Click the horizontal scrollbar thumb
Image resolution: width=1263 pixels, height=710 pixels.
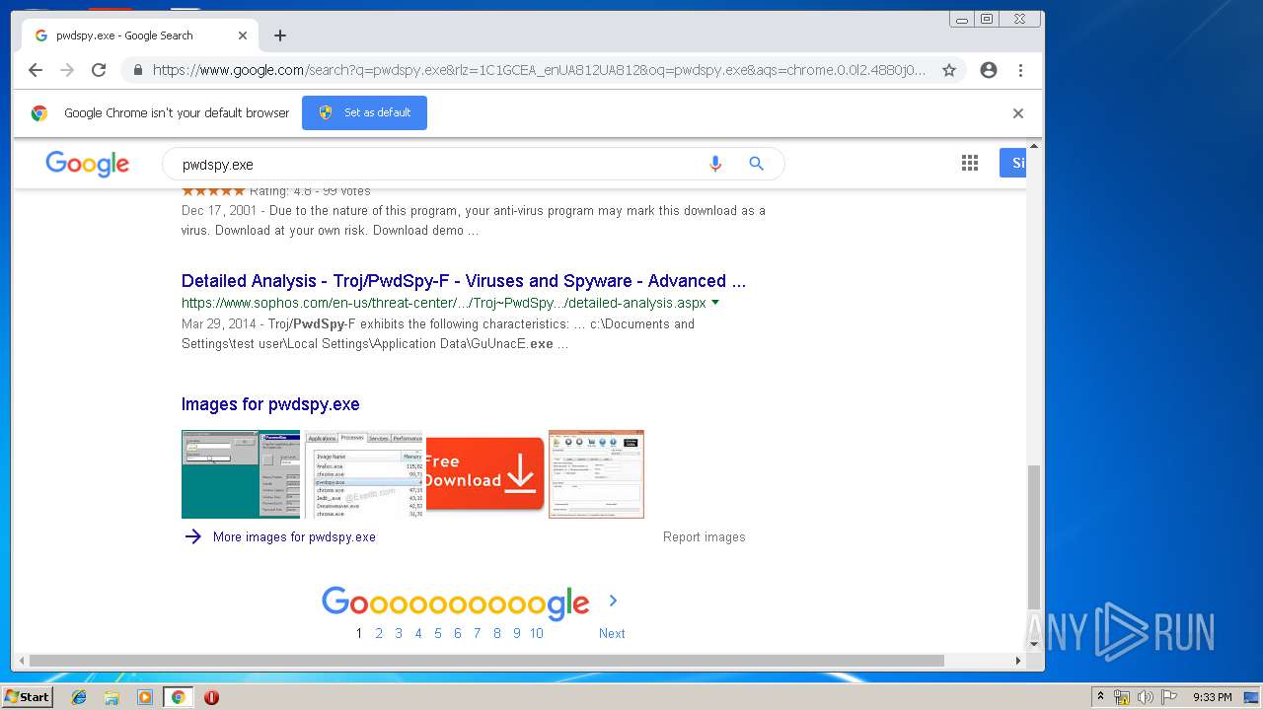point(486,661)
